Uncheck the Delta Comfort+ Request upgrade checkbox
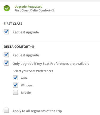The height and width of the screenshot is (115, 100). pos(6,55)
